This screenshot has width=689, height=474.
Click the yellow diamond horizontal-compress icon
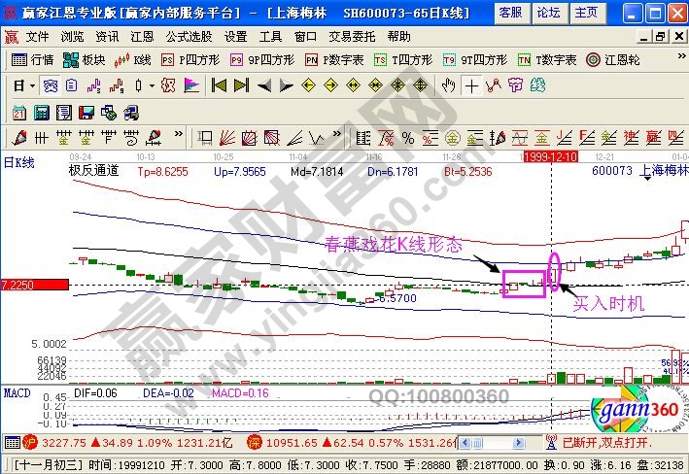point(376,85)
